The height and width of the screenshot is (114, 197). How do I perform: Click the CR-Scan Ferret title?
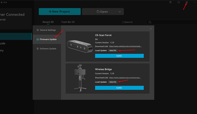(x=103, y=35)
